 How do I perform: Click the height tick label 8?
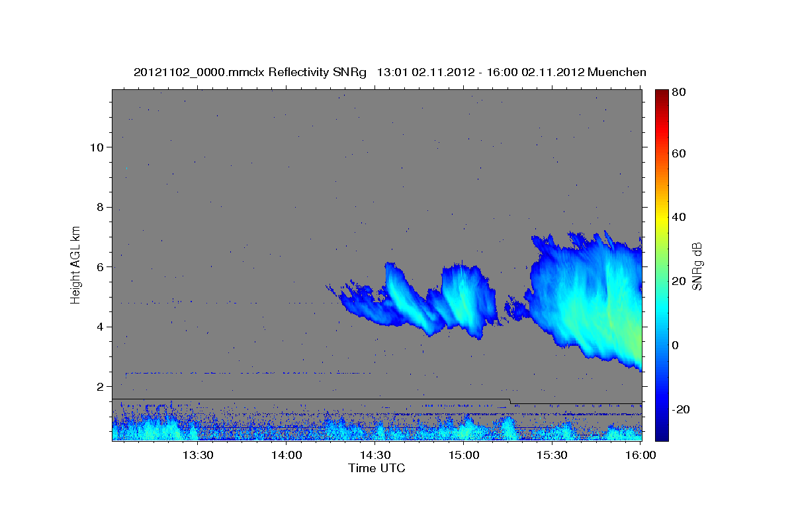click(x=100, y=207)
